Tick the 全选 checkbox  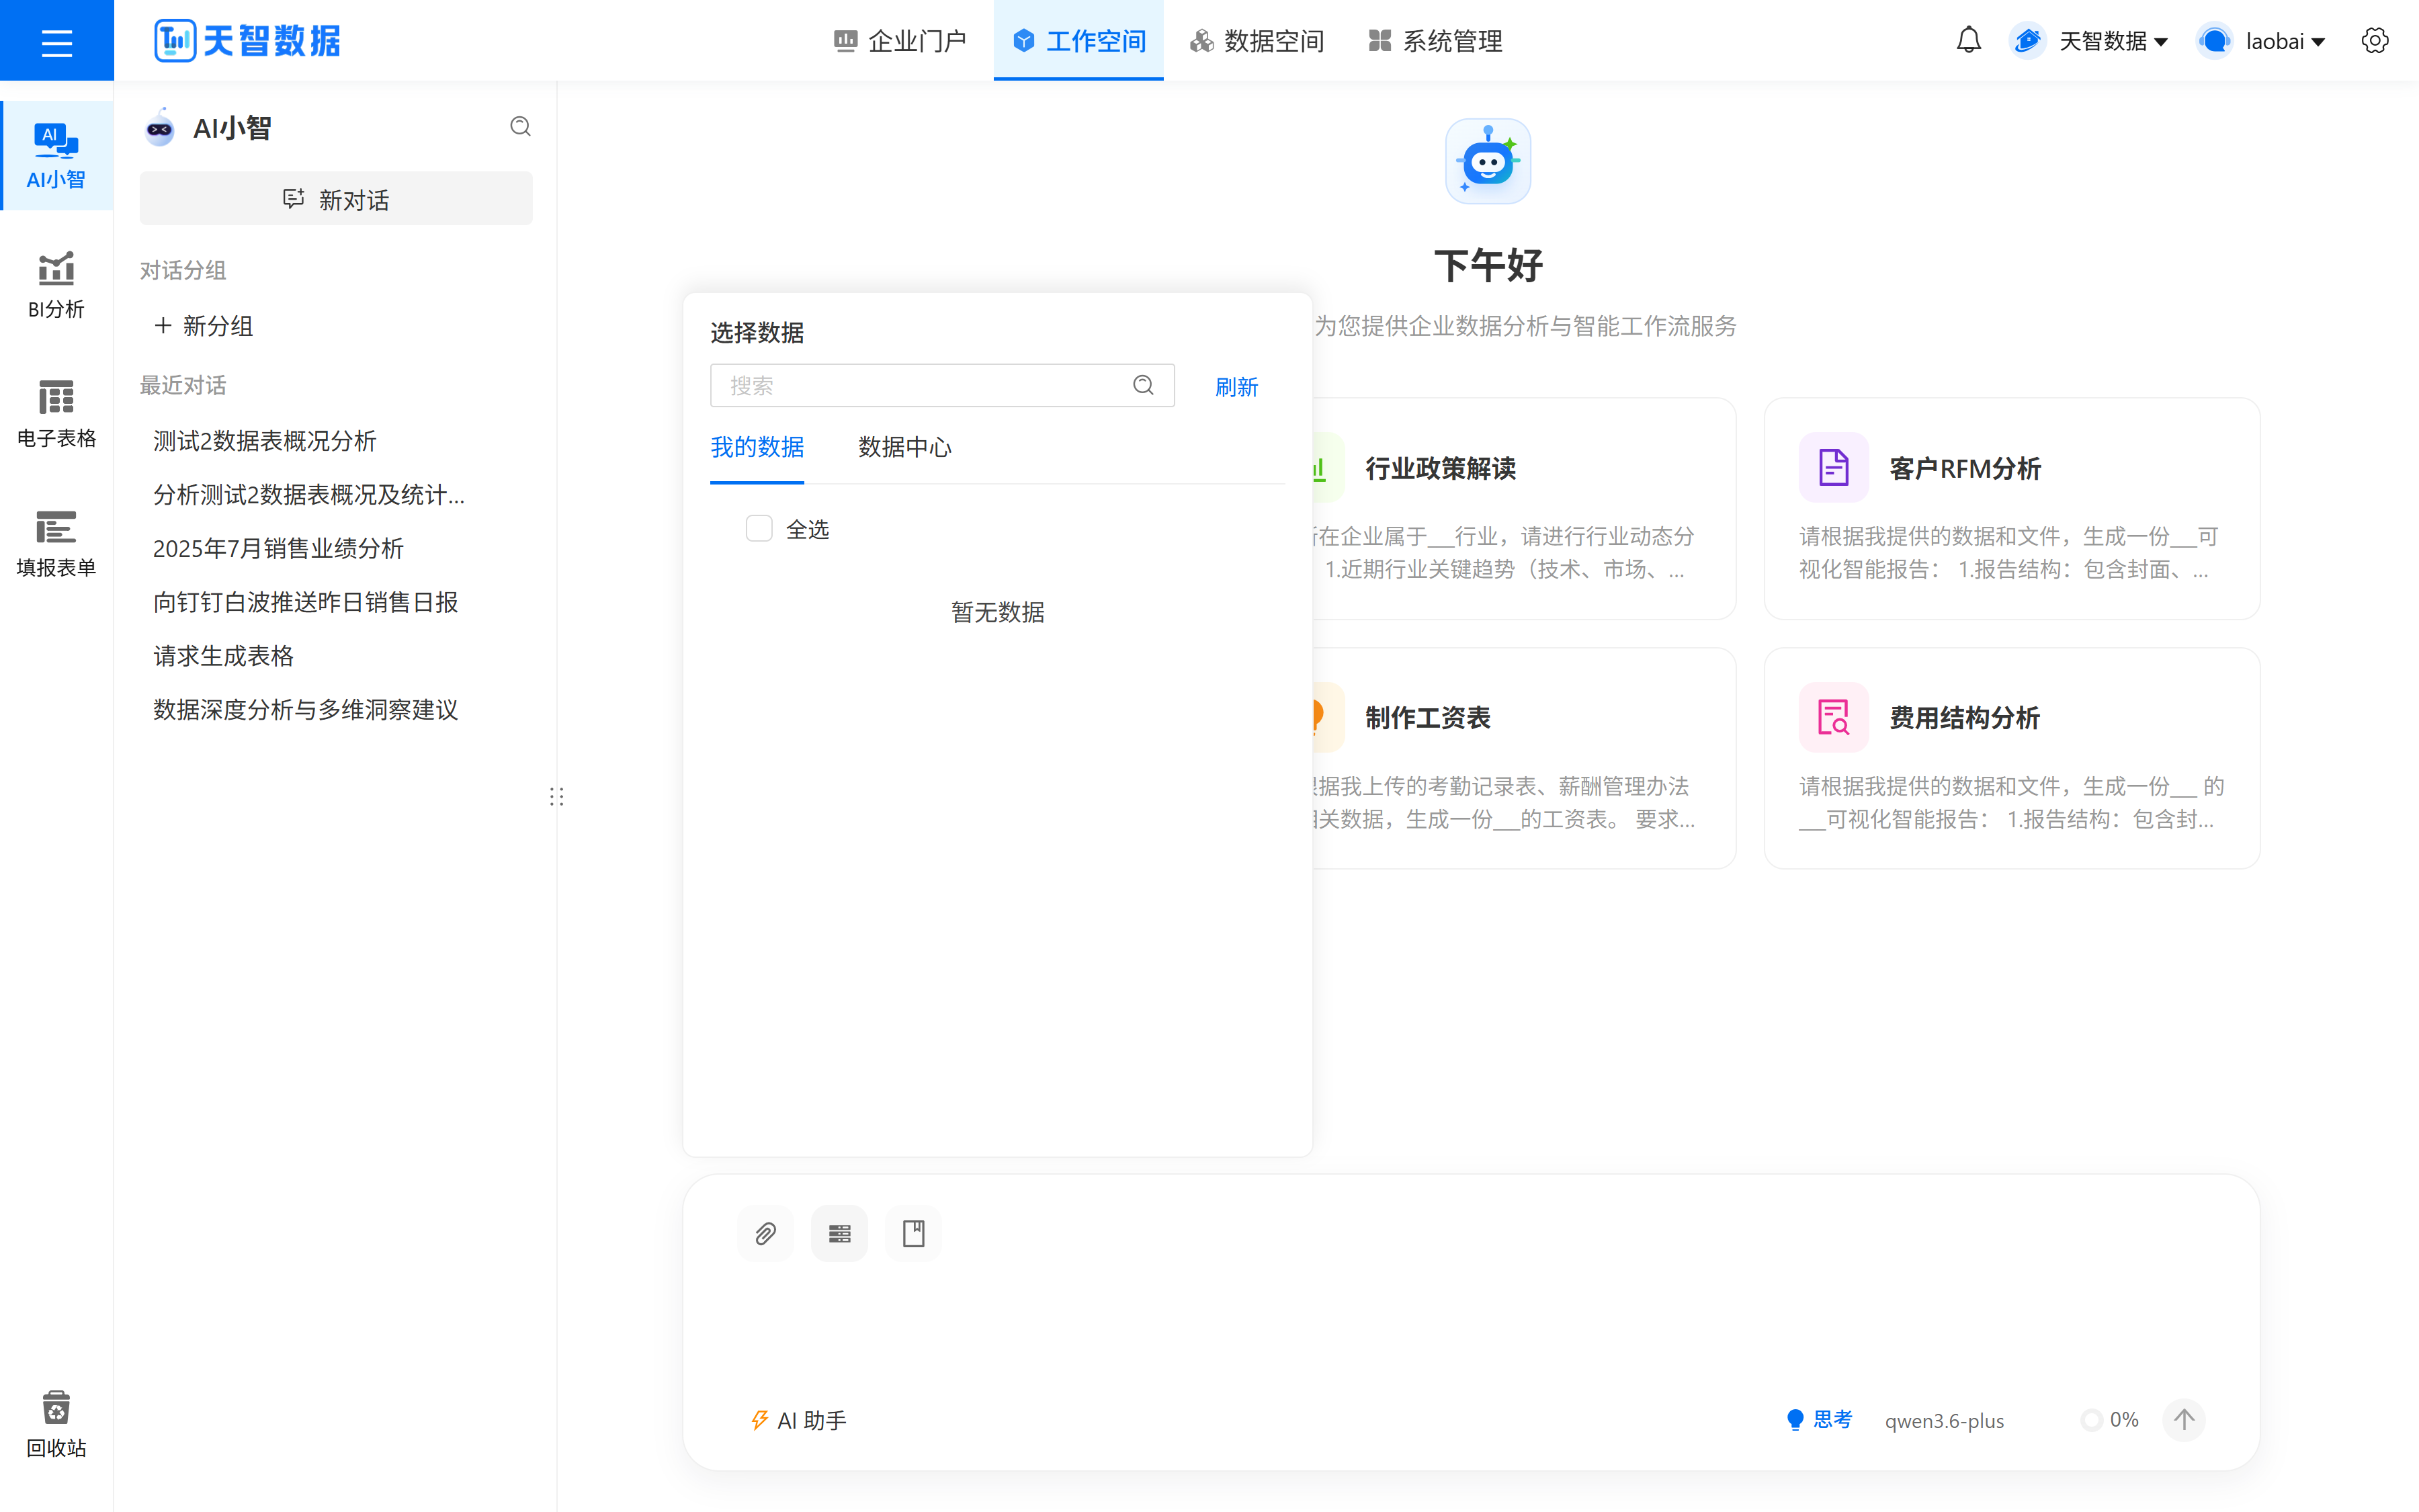[760, 529]
